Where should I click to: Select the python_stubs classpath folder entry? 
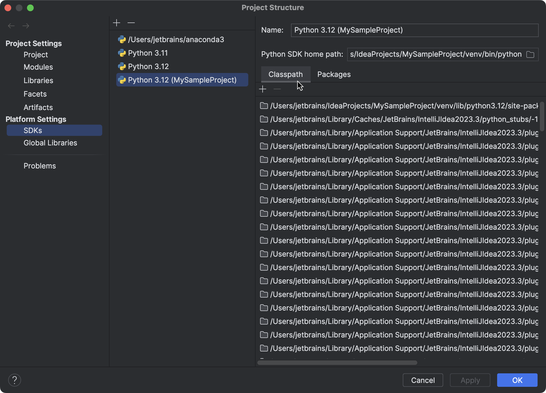click(403, 119)
